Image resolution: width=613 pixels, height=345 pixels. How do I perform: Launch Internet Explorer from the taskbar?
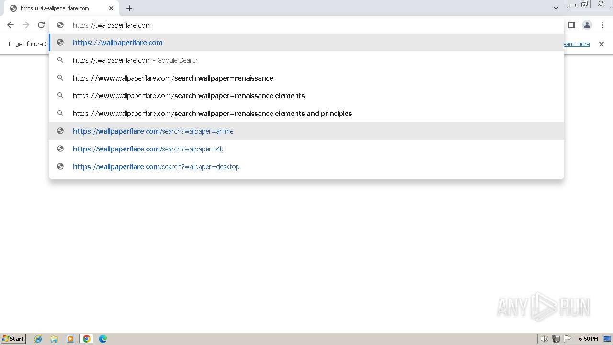click(x=38, y=339)
